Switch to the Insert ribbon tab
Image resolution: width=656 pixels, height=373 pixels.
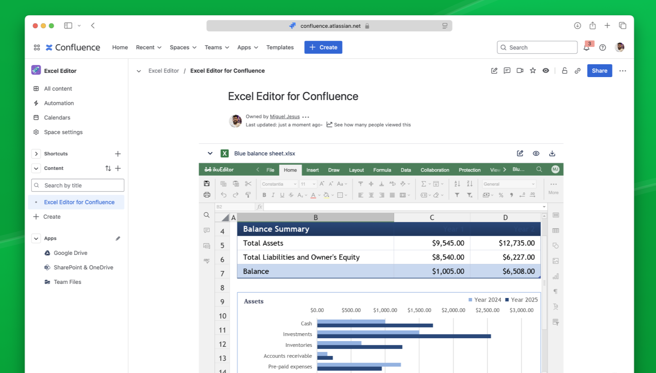click(312, 170)
